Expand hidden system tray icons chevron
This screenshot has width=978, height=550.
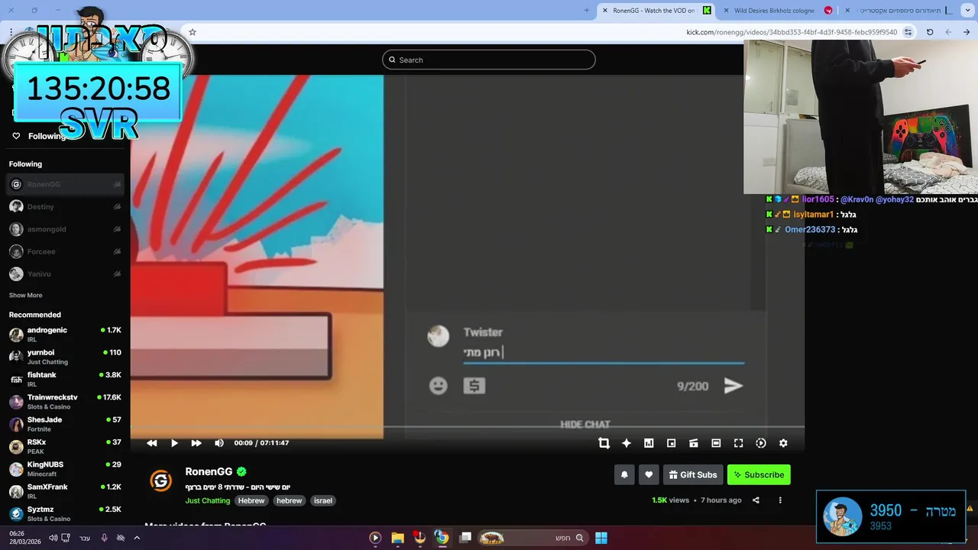click(137, 538)
